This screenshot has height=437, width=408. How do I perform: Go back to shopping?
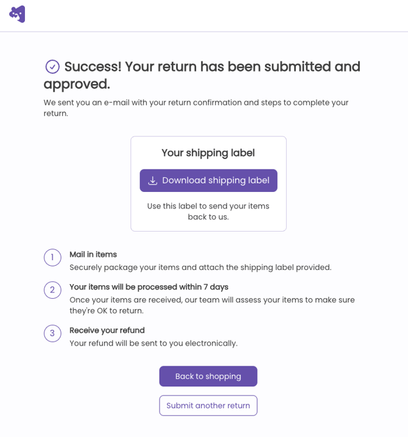pyautogui.click(x=208, y=376)
